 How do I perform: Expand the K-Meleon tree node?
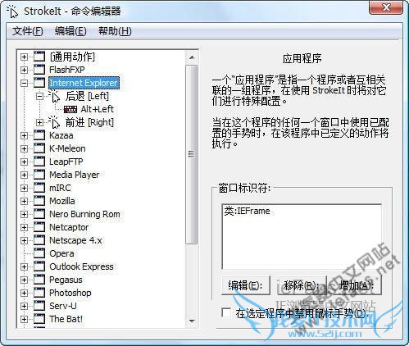click(x=24, y=148)
